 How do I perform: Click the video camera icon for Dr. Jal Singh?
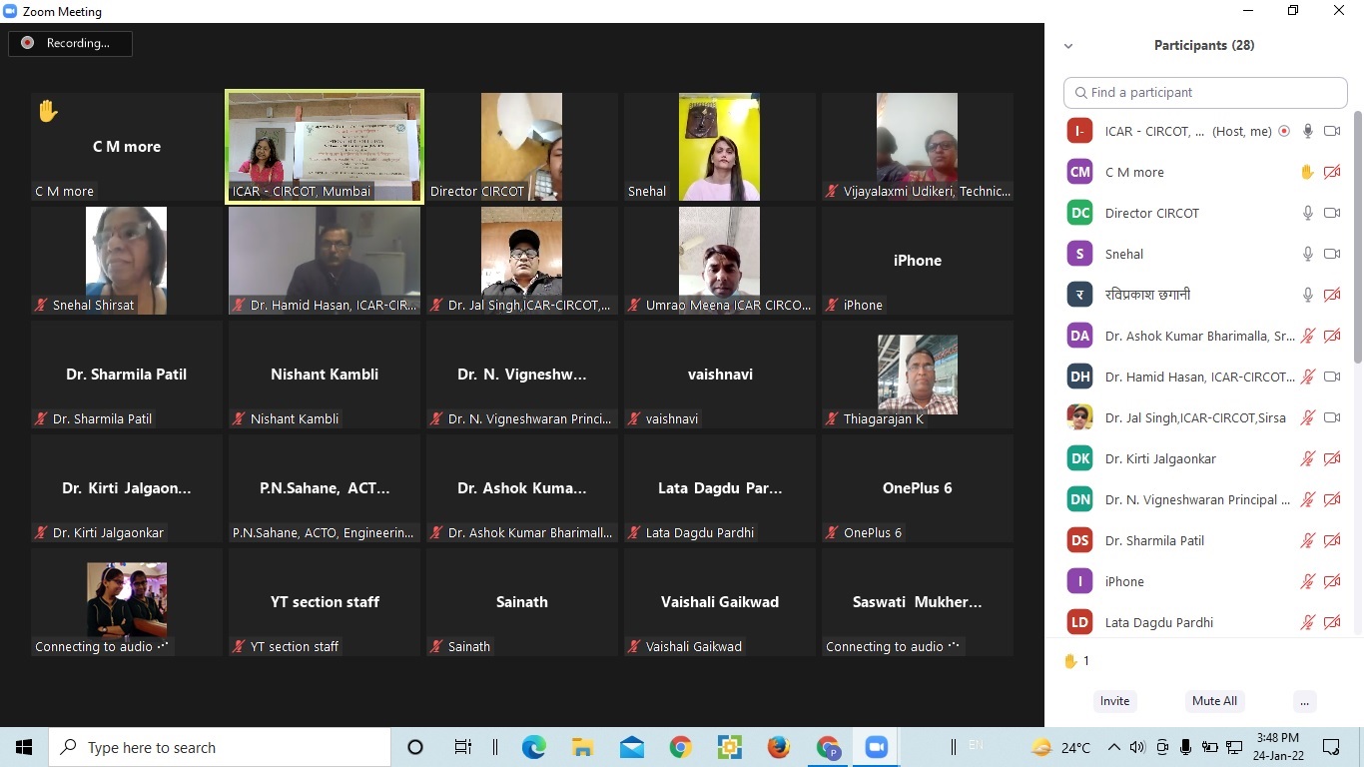click(x=1331, y=417)
